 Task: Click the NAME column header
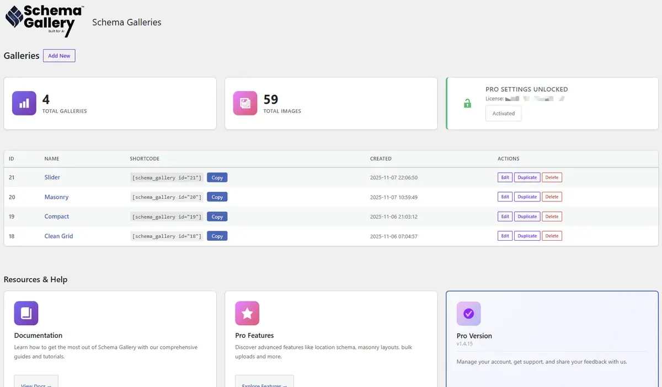(52, 158)
